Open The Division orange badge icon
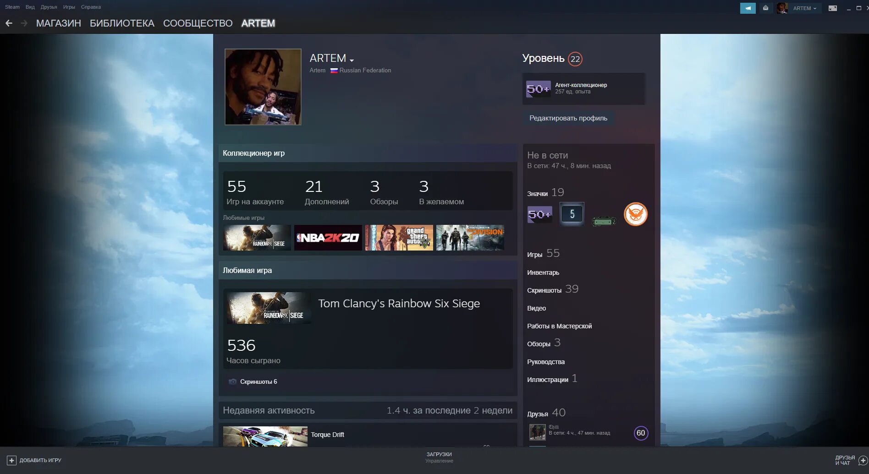Screen dimensions: 869x474 pyautogui.click(x=636, y=214)
